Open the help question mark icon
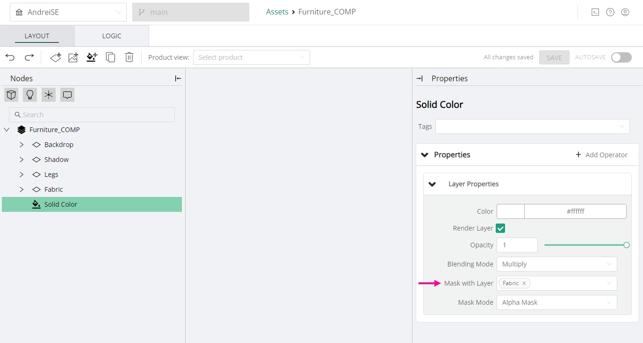The image size is (643, 343). click(x=610, y=13)
